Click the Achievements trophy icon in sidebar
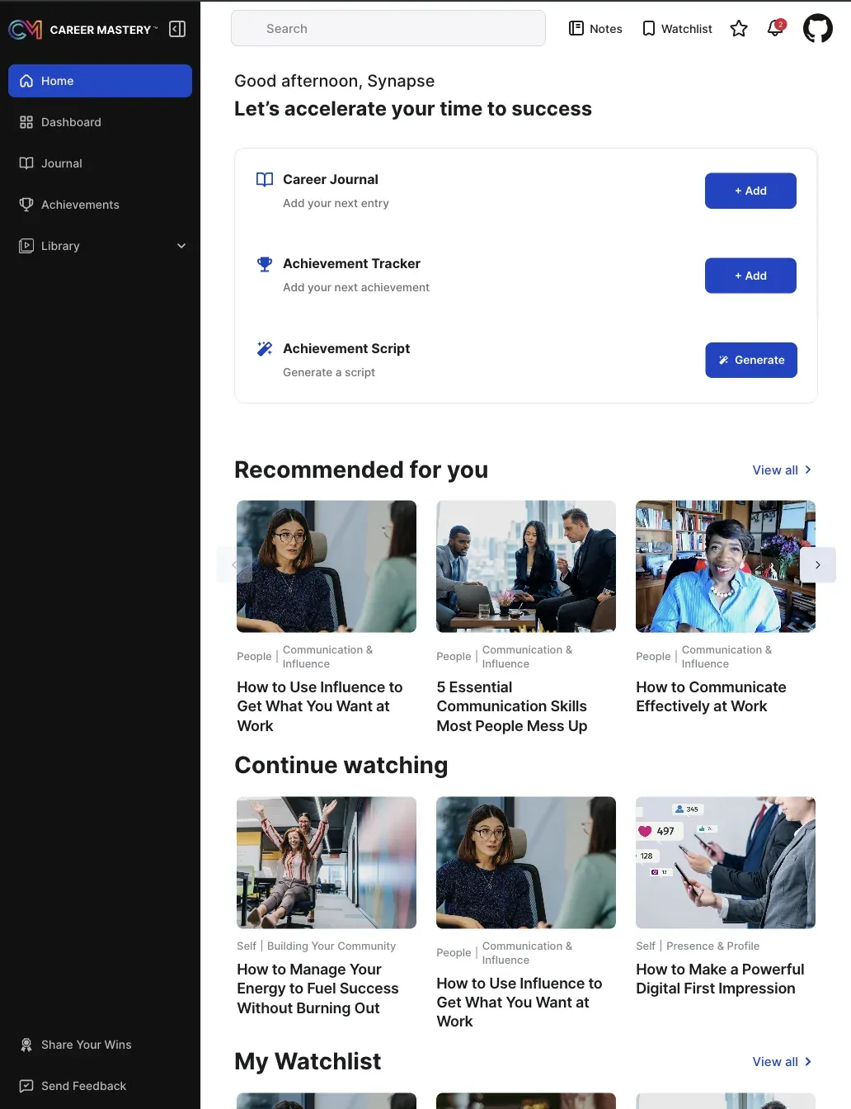851x1109 pixels. click(26, 205)
